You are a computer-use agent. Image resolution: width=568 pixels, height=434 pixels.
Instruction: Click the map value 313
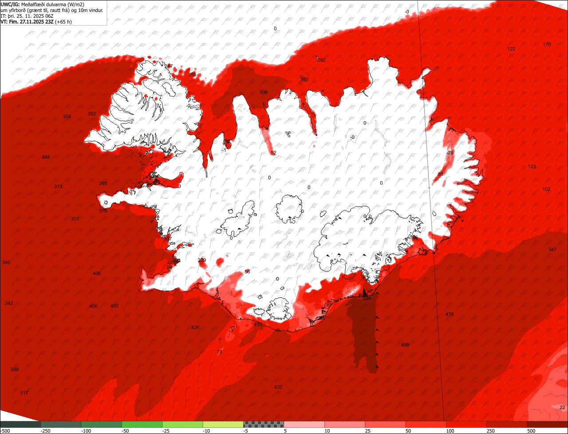coord(58,186)
